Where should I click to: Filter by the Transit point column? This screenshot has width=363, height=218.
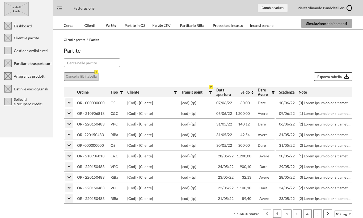click(x=210, y=92)
